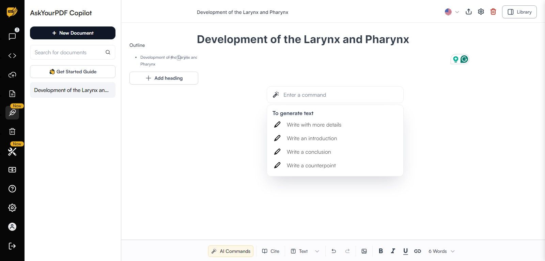Create a New Document

point(73,33)
